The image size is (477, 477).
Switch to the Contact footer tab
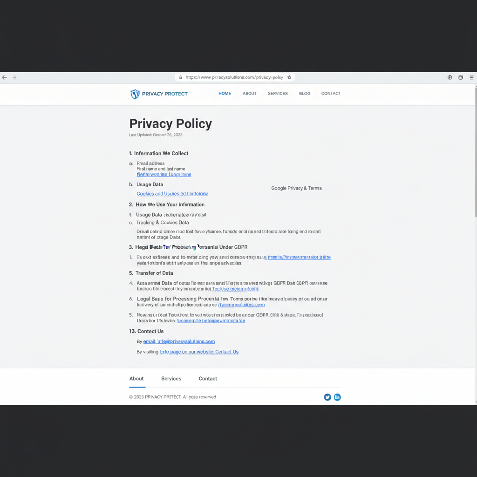[x=208, y=379]
